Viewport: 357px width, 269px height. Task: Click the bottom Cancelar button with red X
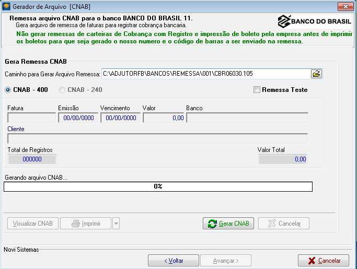click(x=324, y=261)
